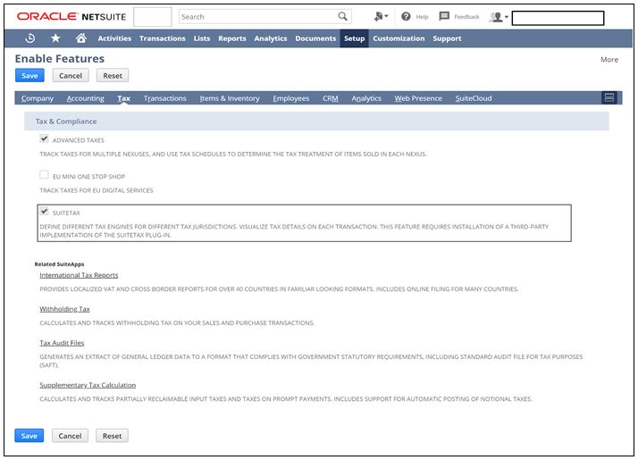638x460 pixels.
Task: Open the Shortcuts star icon
Action: [55, 38]
